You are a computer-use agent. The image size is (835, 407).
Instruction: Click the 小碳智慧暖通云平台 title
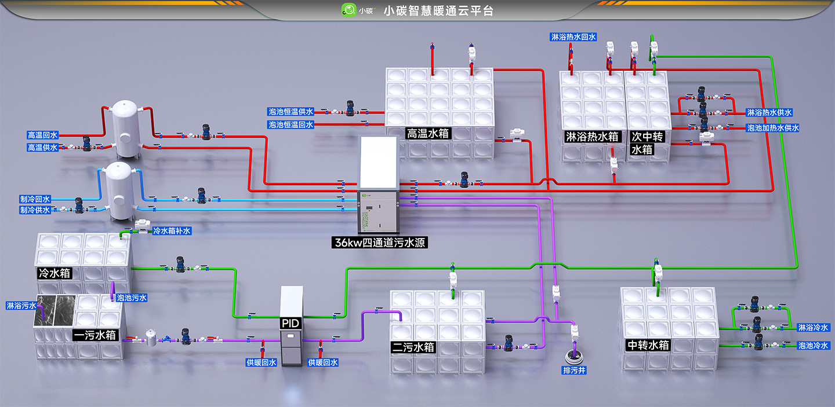click(x=438, y=10)
